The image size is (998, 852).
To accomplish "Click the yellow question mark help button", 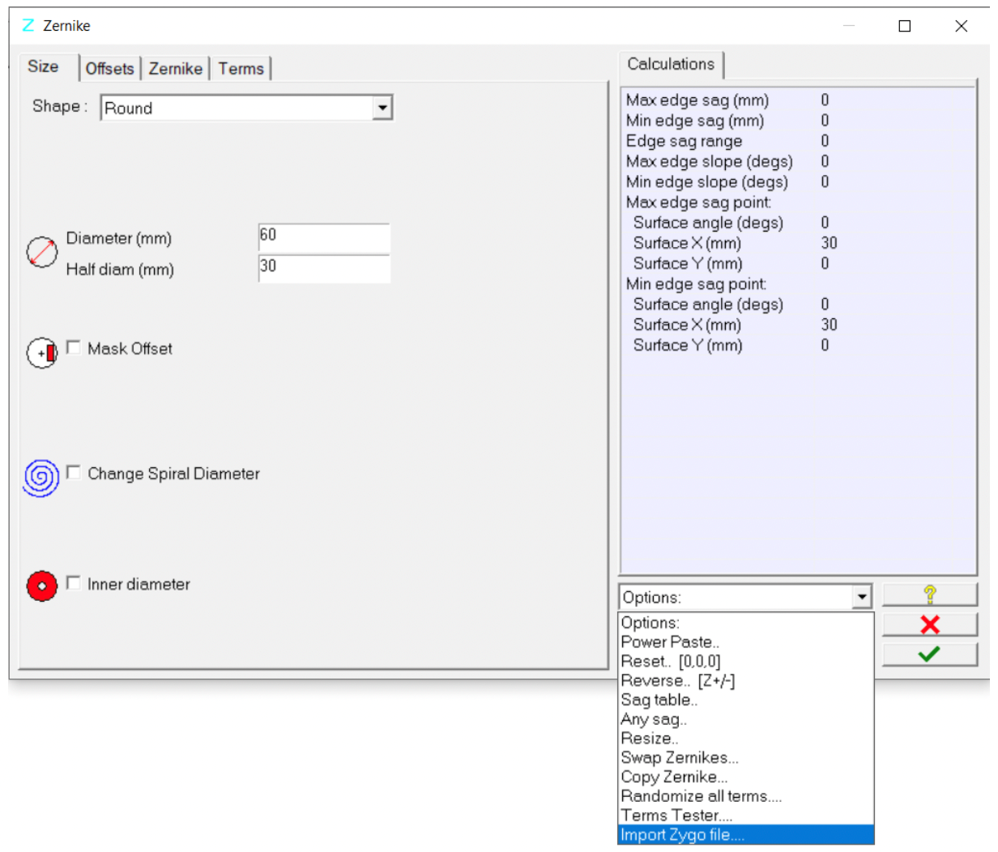I will [929, 594].
